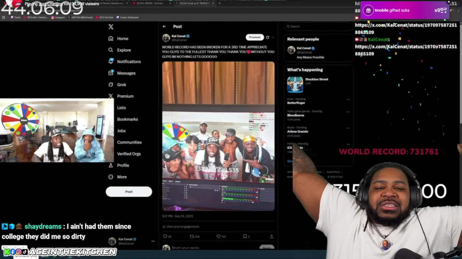Click the first x.com/KaiCenat status link in chat
The width and height of the screenshot is (462, 259).
(406, 29)
